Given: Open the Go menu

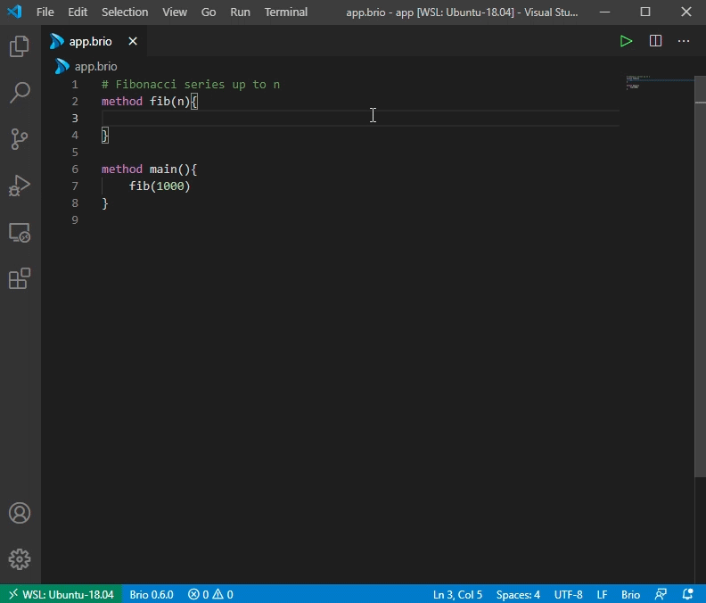Looking at the screenshot, I should (x=209, y=12).
